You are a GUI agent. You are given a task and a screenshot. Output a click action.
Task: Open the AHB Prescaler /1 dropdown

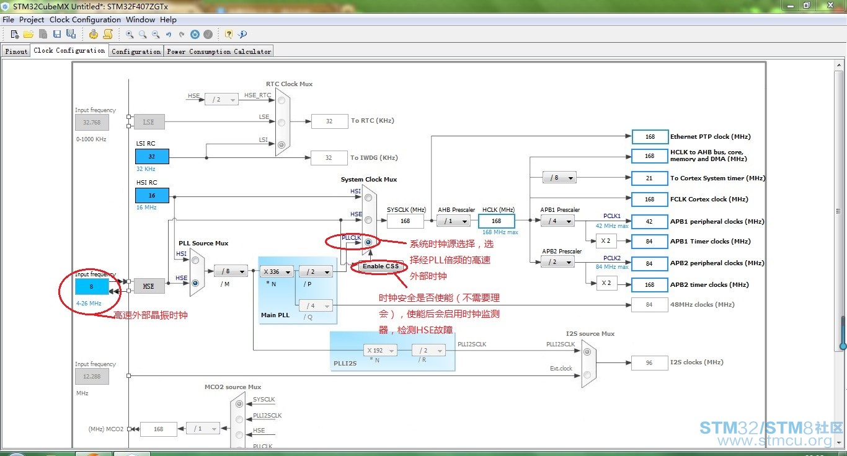tap(454, 221)
